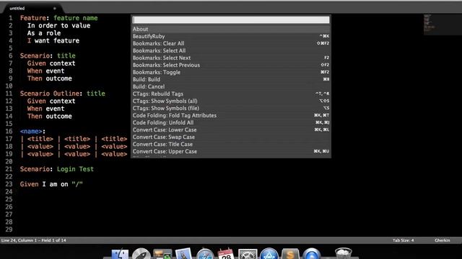
Task: Open System Preferences gear in dock
Action: 248,254
